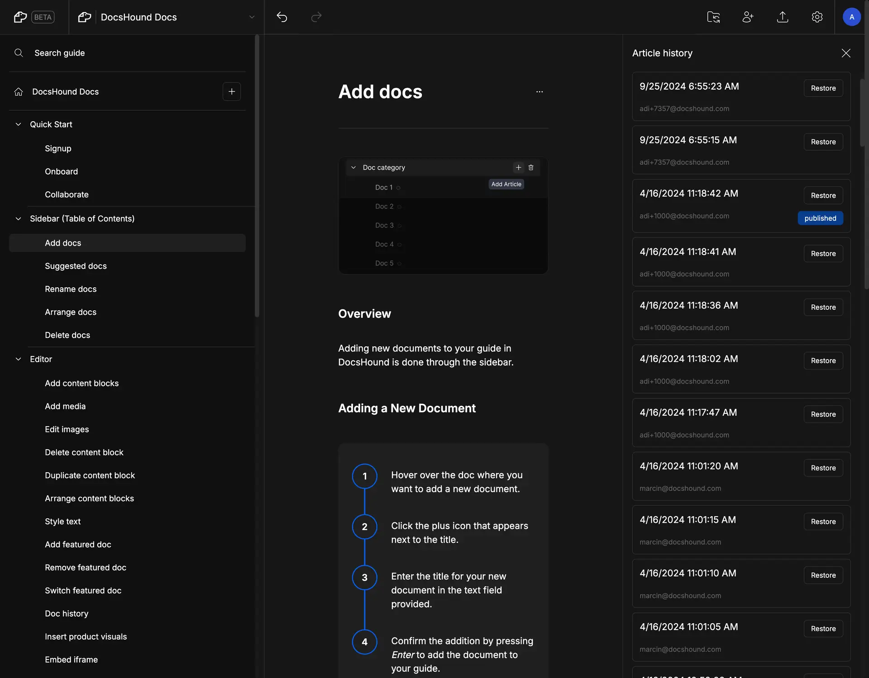Restore version from 4/16/2024 11:01:15 AM
This screenshot has width=869, height=678.
point(823,522)
